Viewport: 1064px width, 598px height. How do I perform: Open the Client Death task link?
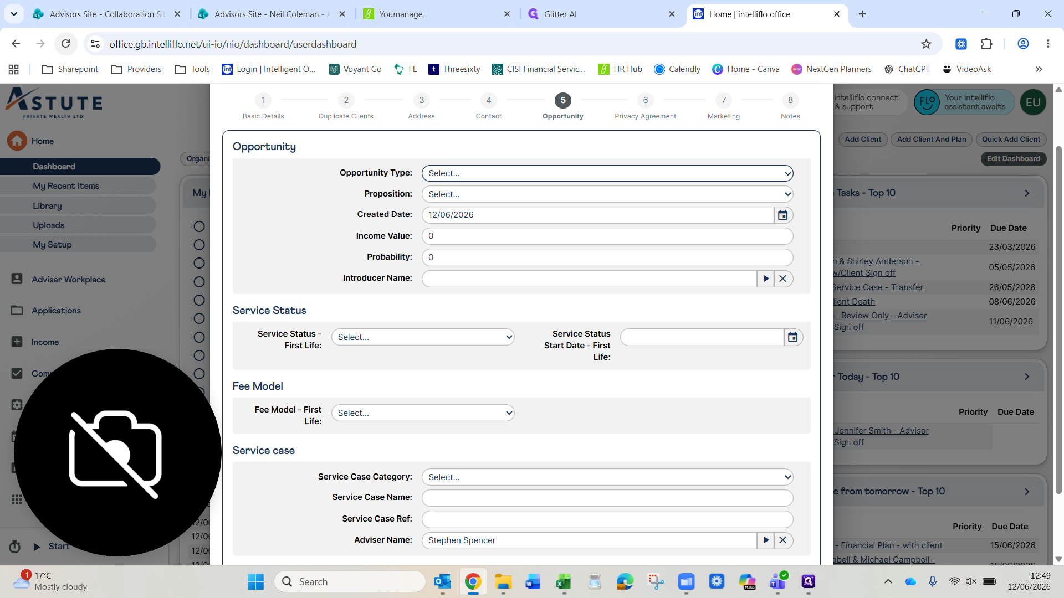click(855, 302)
